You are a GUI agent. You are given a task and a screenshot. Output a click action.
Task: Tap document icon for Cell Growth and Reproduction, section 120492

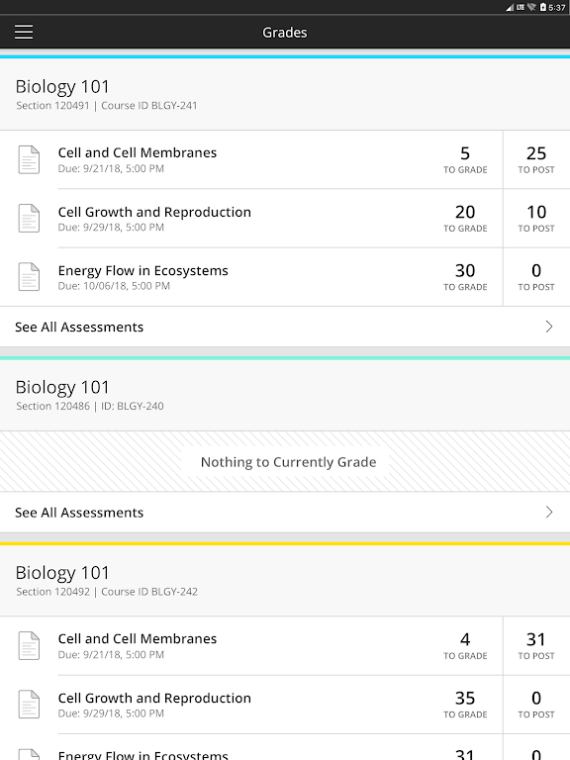coord(29,705)
